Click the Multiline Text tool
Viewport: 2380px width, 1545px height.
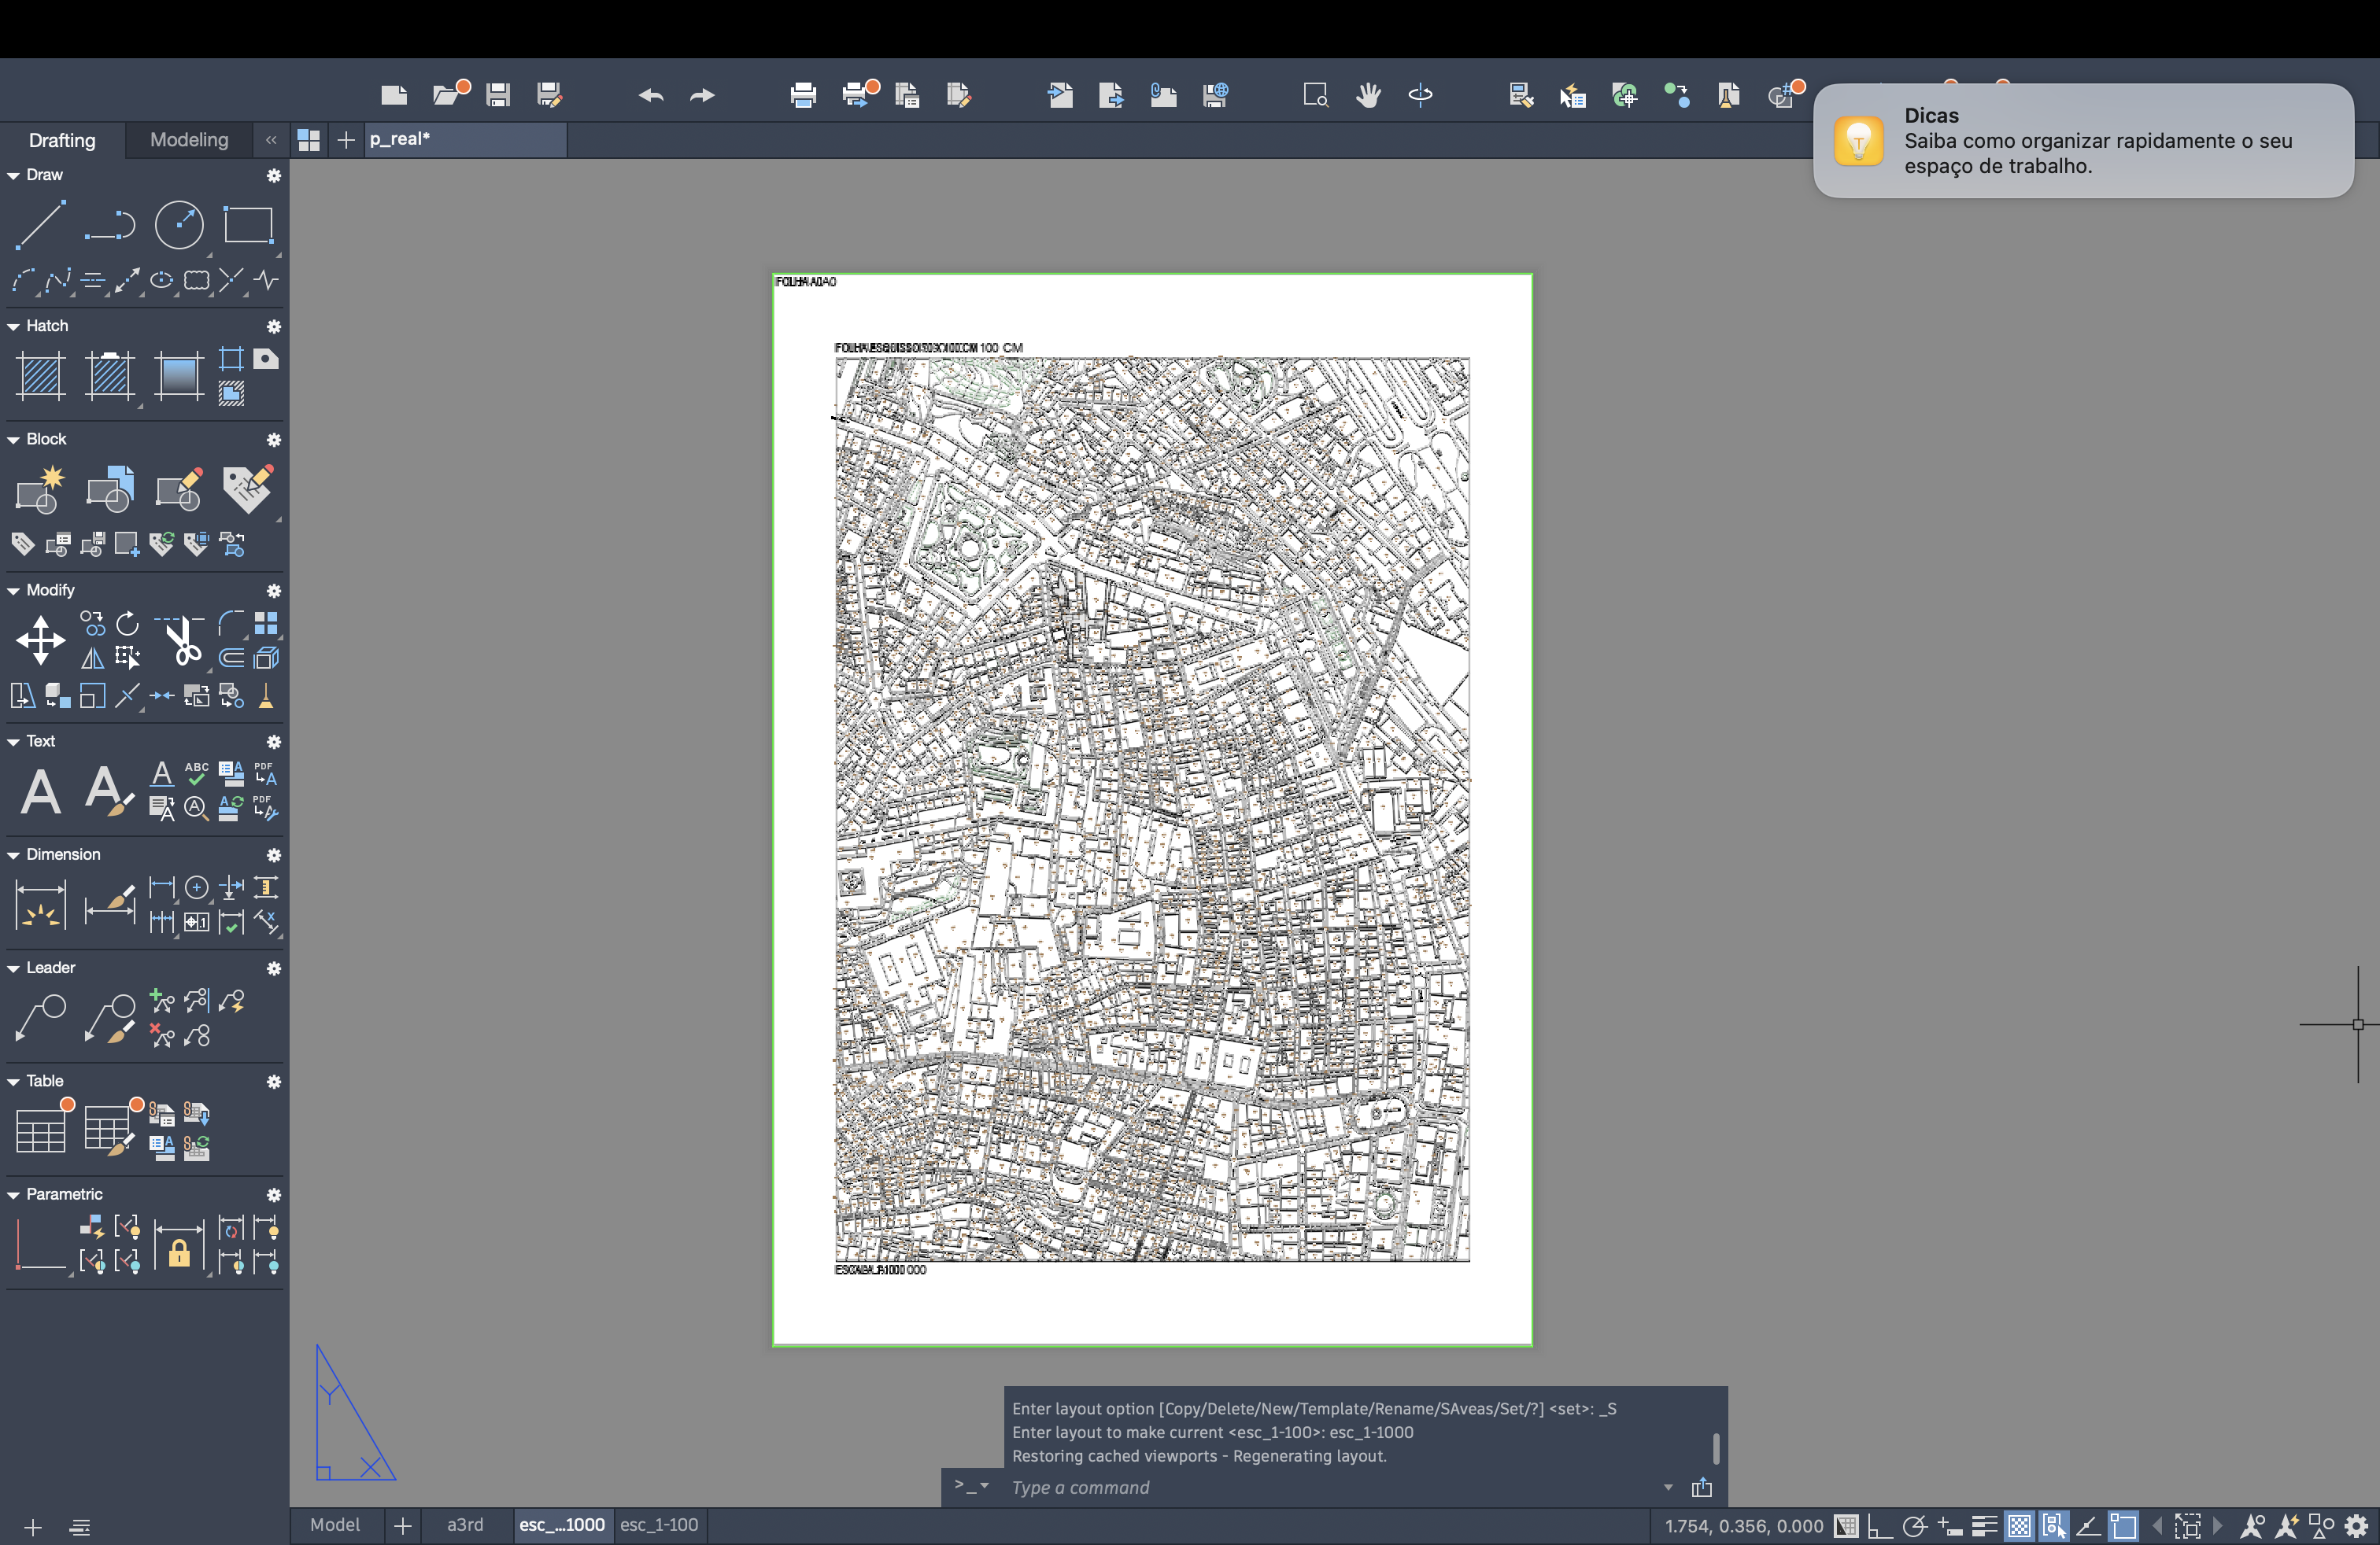click(x=41, y=792)
